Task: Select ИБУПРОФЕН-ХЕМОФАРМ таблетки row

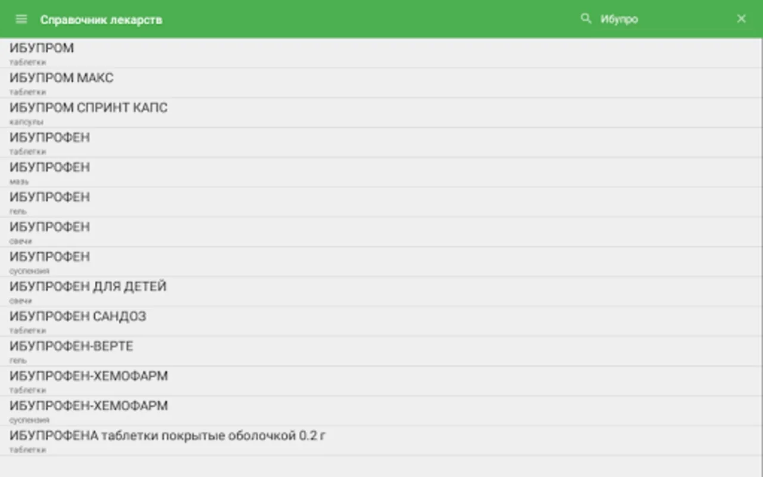Action: click(x=381, y=381)
